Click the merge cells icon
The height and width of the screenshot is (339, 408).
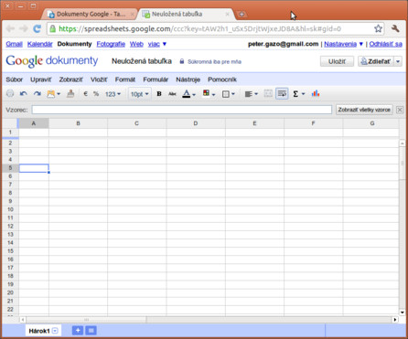point(268,93)
